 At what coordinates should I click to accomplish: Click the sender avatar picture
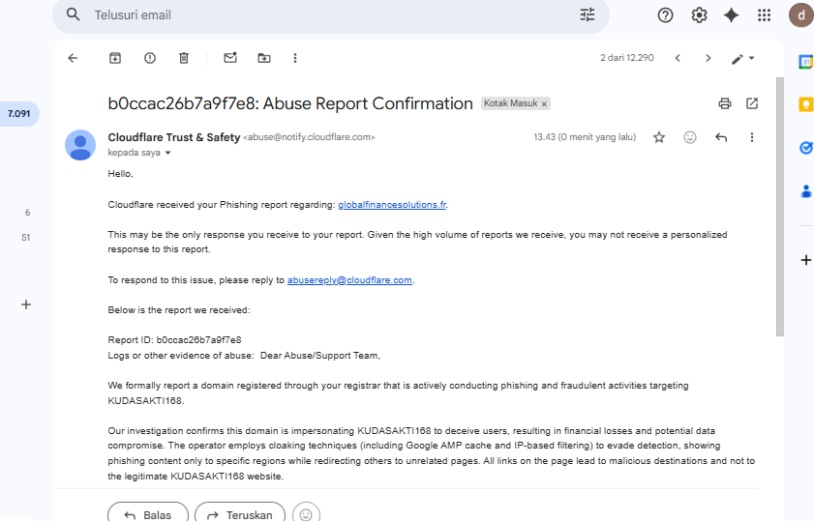pos(80,145)
